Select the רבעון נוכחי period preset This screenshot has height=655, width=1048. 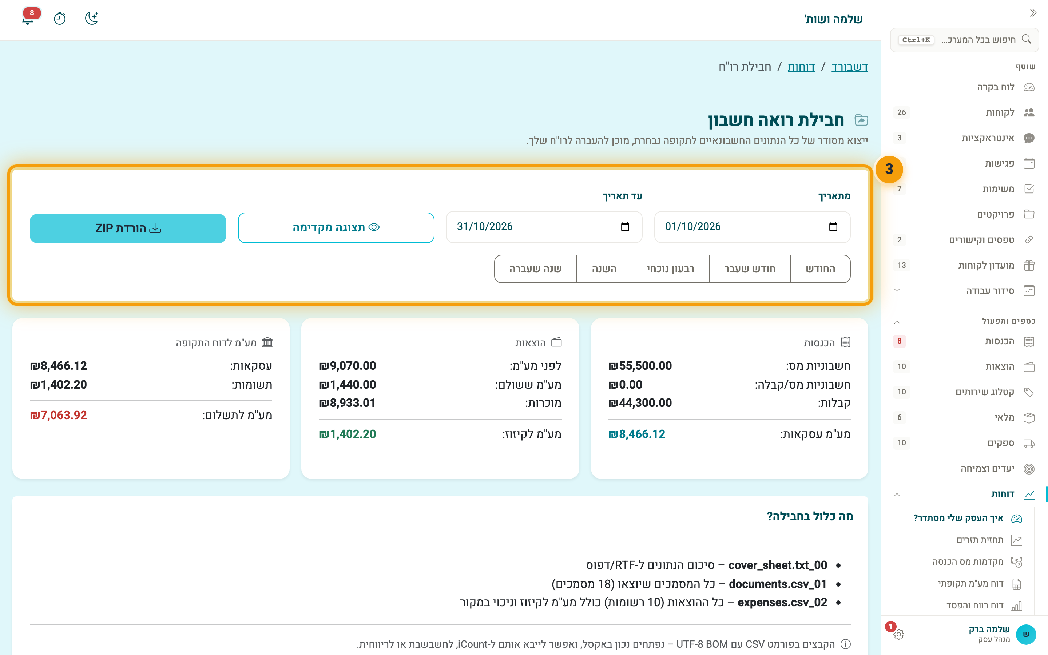tap(670, 269)
